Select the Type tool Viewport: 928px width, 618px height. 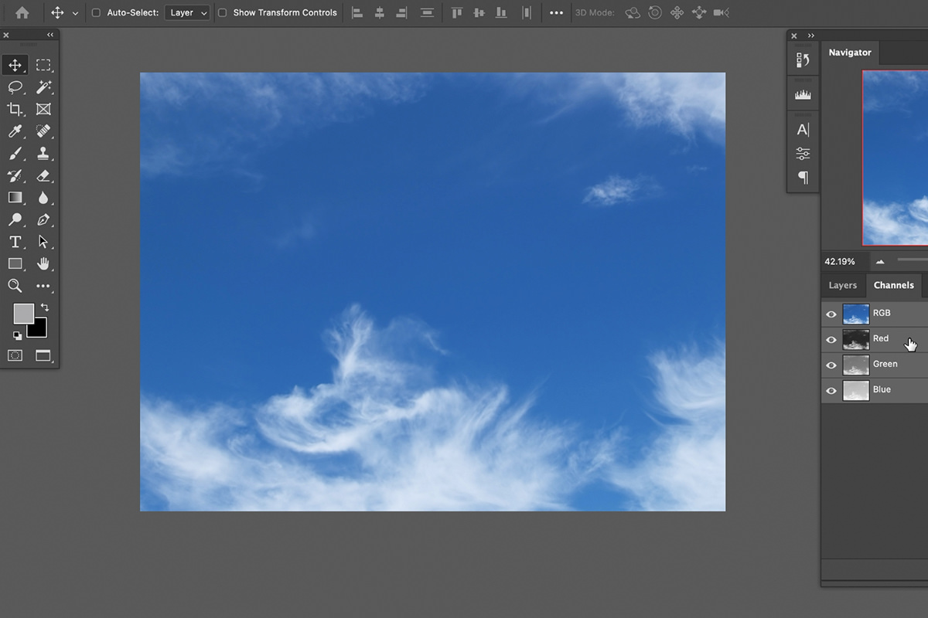[15, 242]
